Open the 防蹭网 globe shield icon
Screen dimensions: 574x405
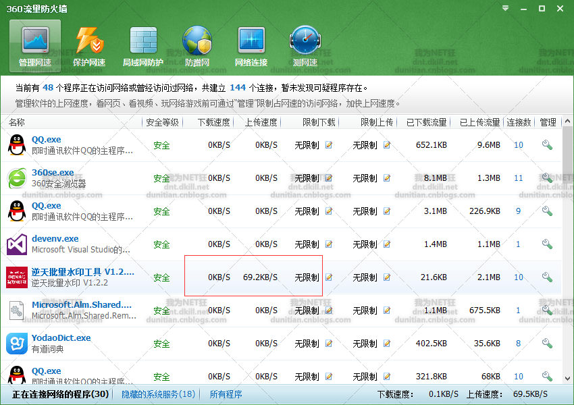click(x=197, y=40)
